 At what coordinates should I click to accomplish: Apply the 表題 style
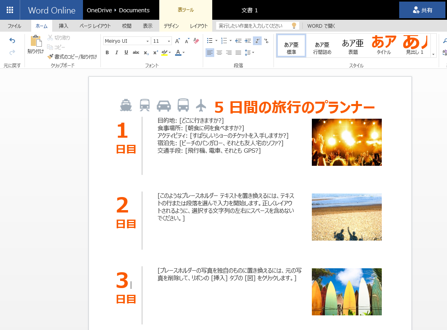point(353,46)
